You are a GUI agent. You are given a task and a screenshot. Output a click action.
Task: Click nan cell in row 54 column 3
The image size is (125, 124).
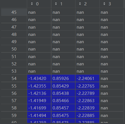point(112,78)
